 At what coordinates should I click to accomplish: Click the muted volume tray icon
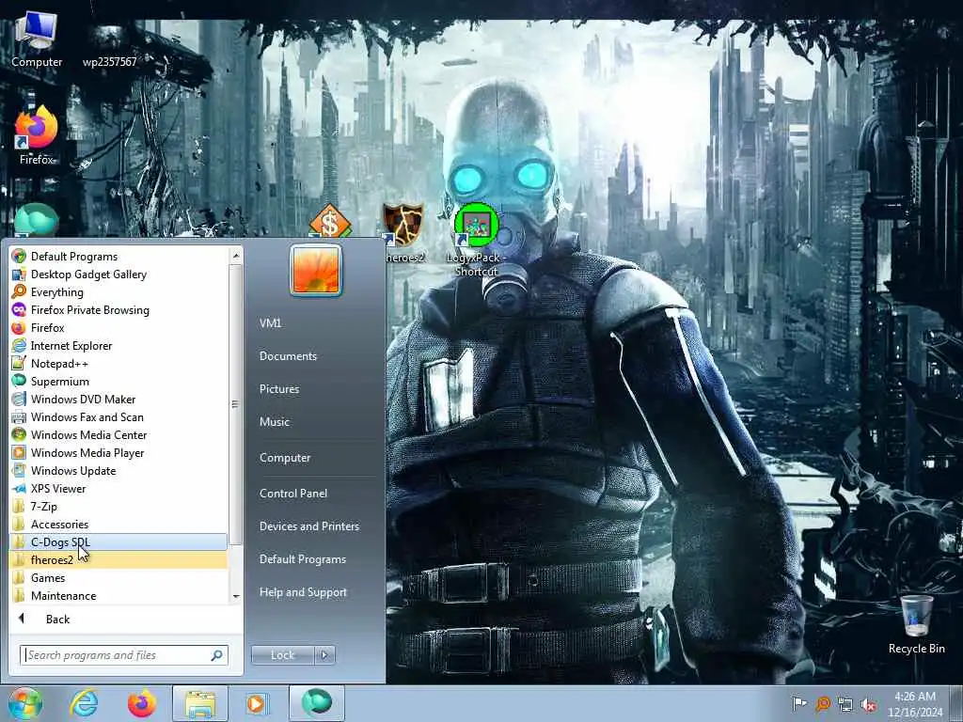coord(868,705)
